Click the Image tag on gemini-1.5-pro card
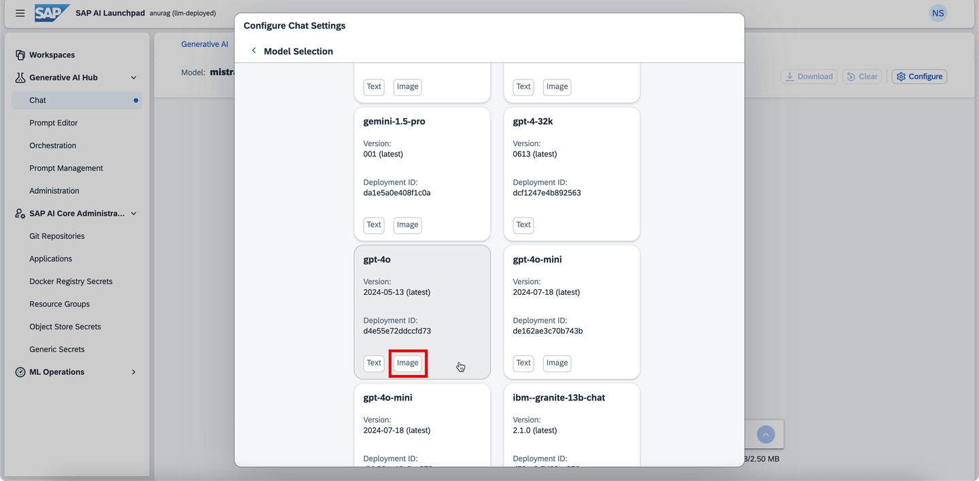 pos(407,225)
